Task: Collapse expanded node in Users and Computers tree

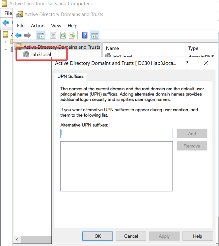Action: click(x=6, y=49)
